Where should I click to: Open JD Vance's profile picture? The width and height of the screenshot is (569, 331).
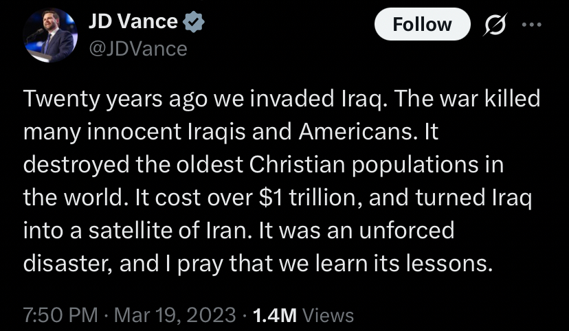(x=49, y=36)
